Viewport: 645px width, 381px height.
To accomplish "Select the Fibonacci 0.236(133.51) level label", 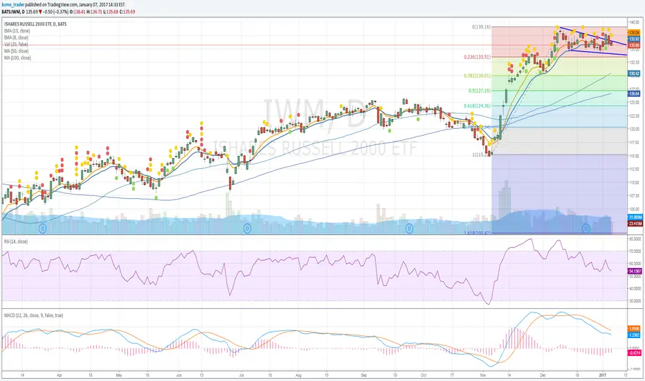I will point(477,57).
